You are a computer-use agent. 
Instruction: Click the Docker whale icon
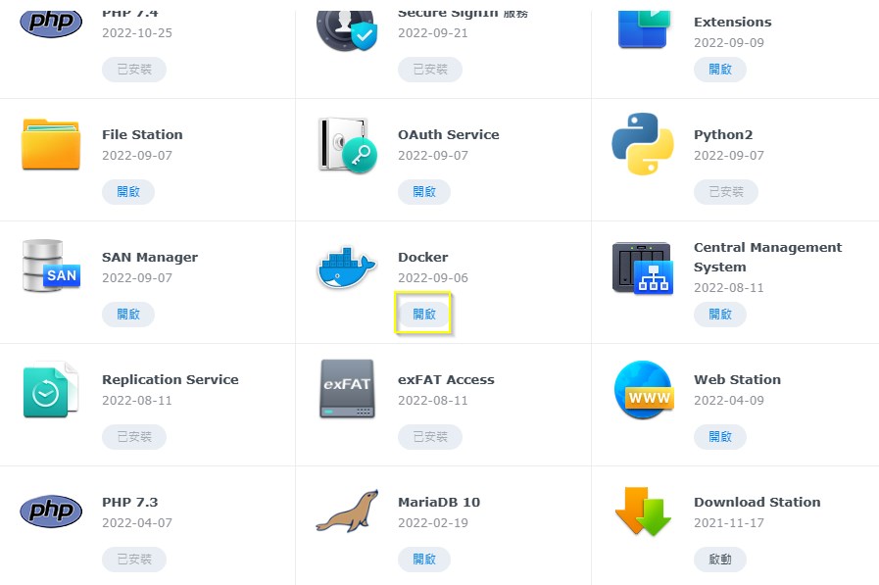click(x=347, y=268)
